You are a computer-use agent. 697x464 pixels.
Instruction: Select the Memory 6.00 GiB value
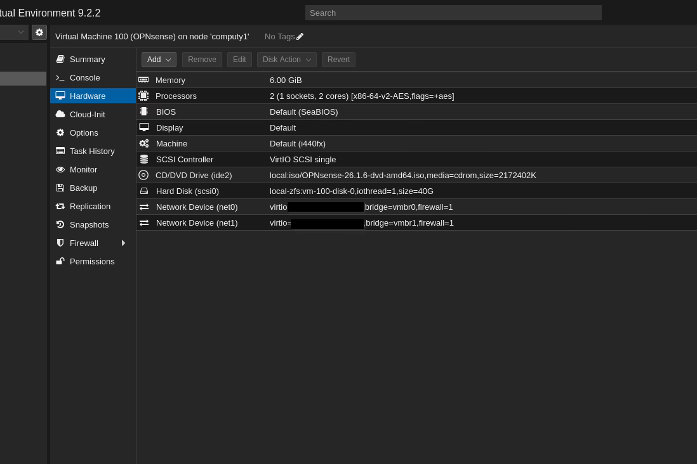click(x=286, y=81)
